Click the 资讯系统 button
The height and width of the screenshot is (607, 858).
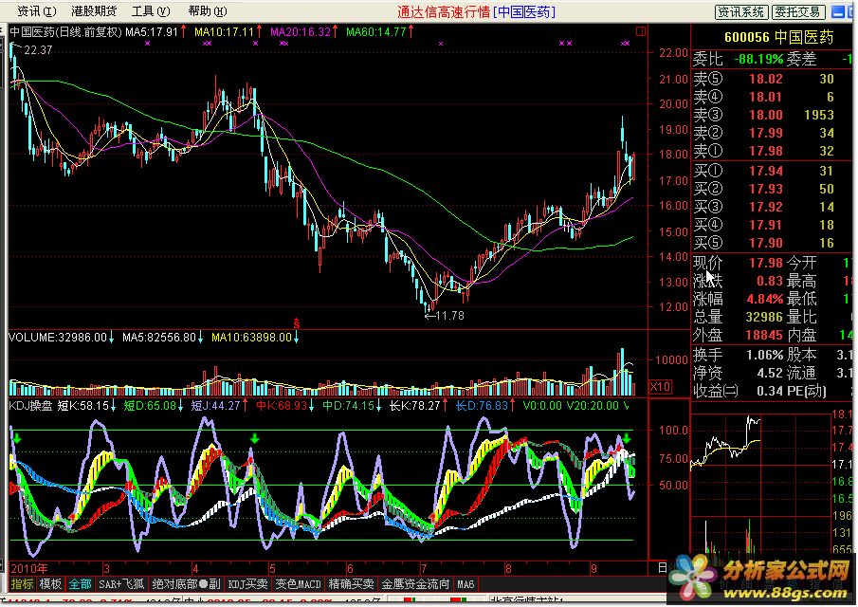[740, 12]
